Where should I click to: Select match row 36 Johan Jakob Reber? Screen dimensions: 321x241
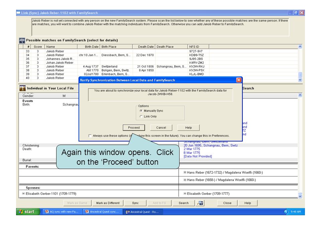tap(158, 63)
